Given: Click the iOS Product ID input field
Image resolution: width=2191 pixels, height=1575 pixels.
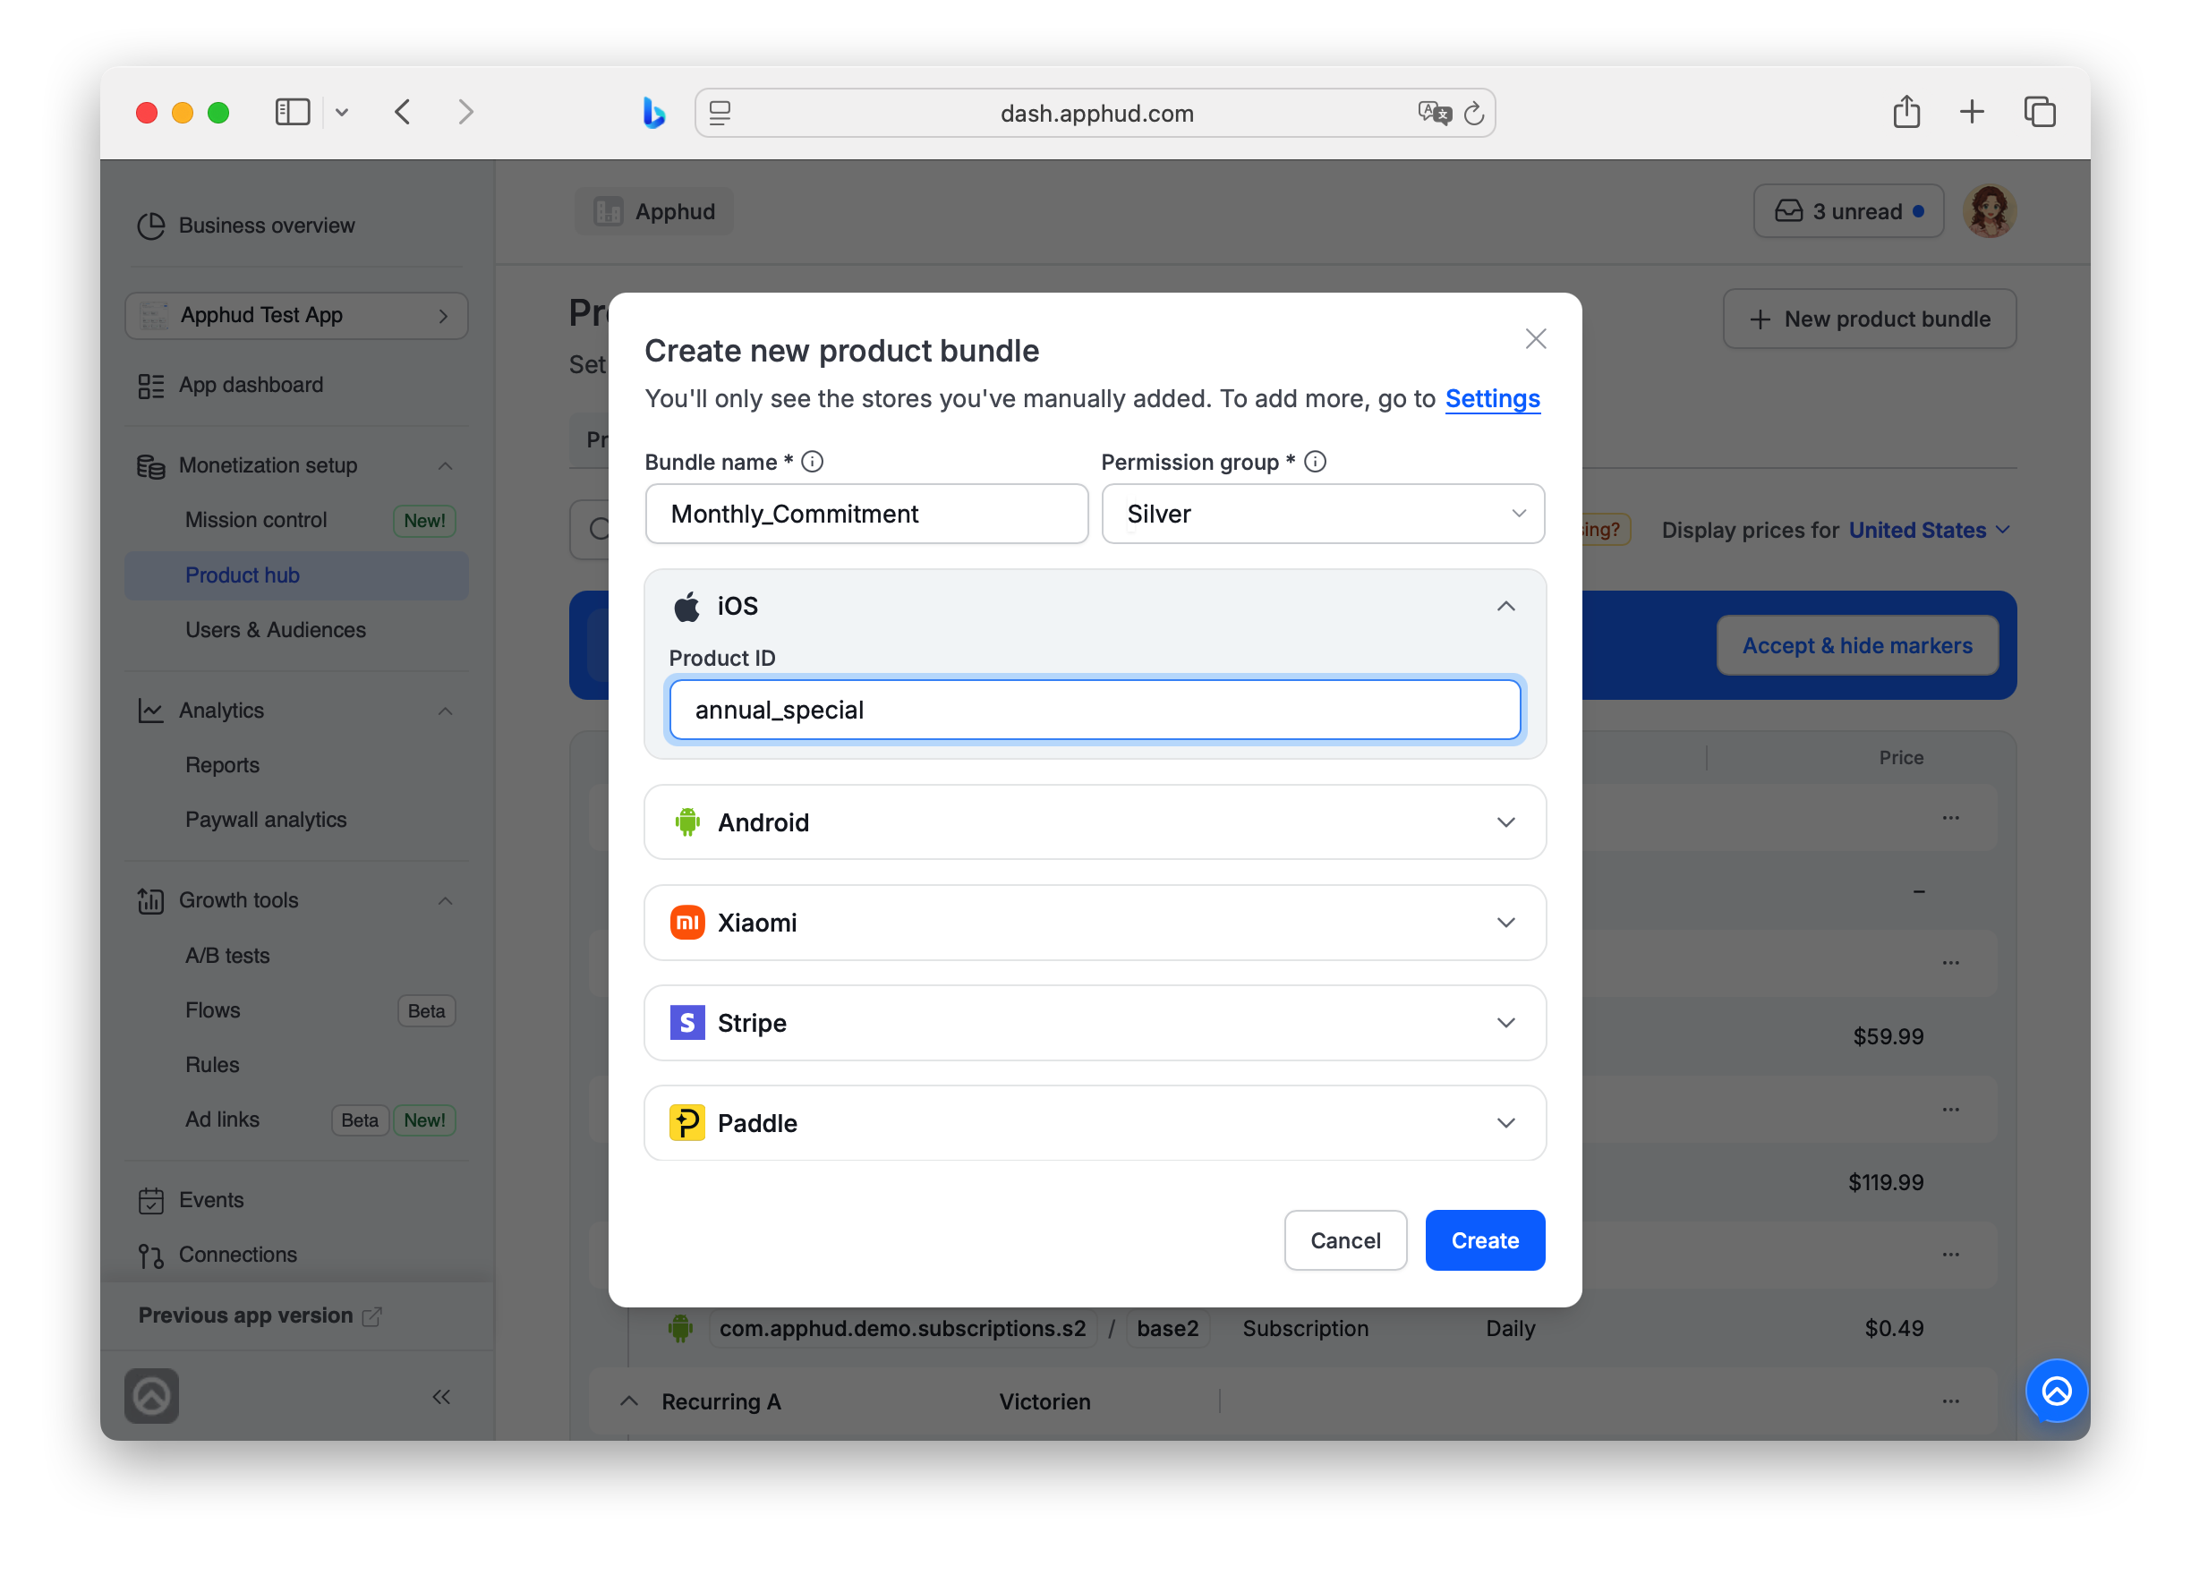Looking at the screenshot, I should pos(1095,710).
